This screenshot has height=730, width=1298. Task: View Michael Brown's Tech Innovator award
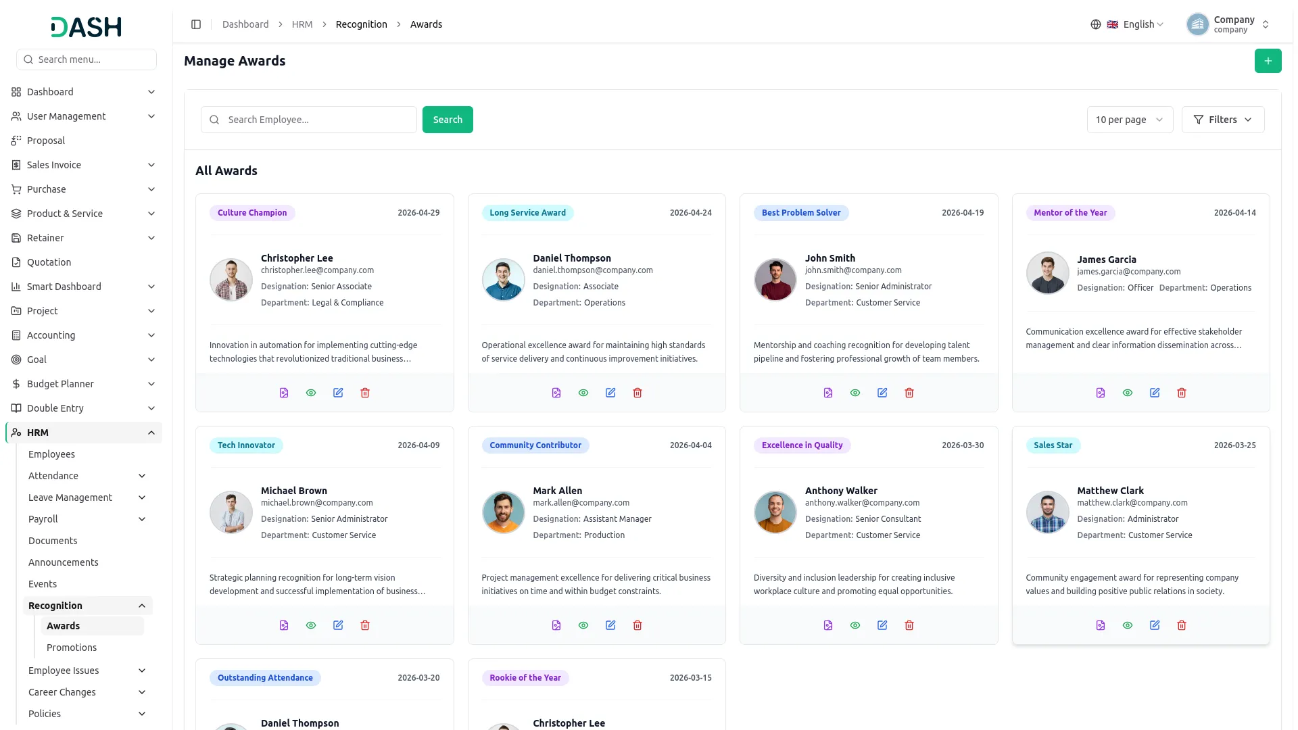point(311,625)
